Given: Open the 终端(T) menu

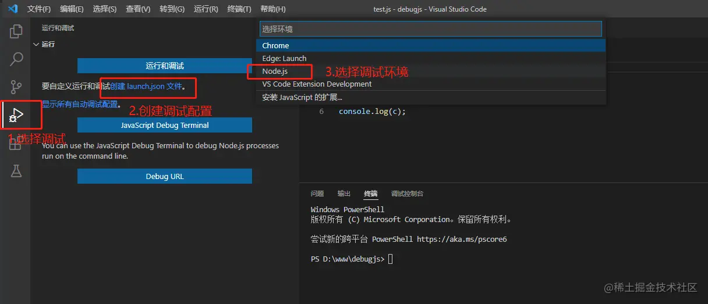Looking at the screenshot, I should [x=239, y=9].
